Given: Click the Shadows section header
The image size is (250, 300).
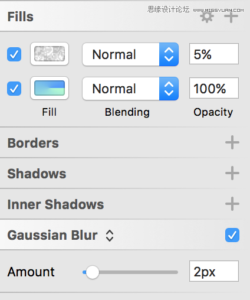Looking at the screenshot, I should click(37, 174).
